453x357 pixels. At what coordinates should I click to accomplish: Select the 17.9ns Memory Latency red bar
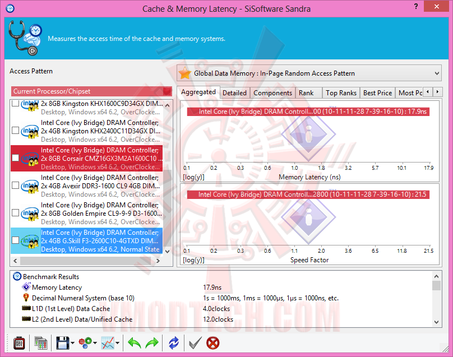[308, 112]
